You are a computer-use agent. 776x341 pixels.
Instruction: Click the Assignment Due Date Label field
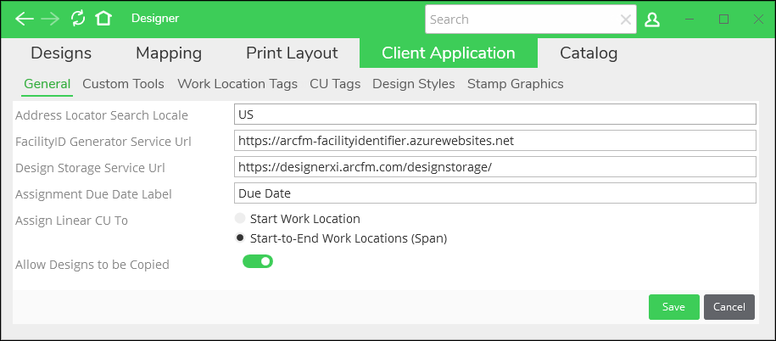[495, 193]
